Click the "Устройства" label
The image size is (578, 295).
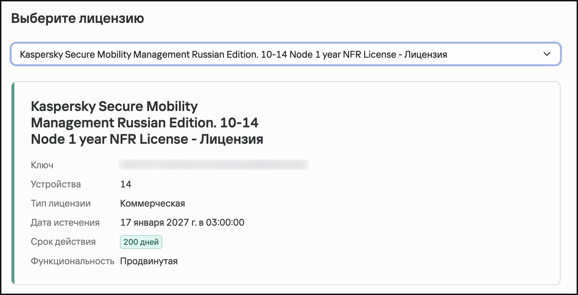(x=56, y=184)
